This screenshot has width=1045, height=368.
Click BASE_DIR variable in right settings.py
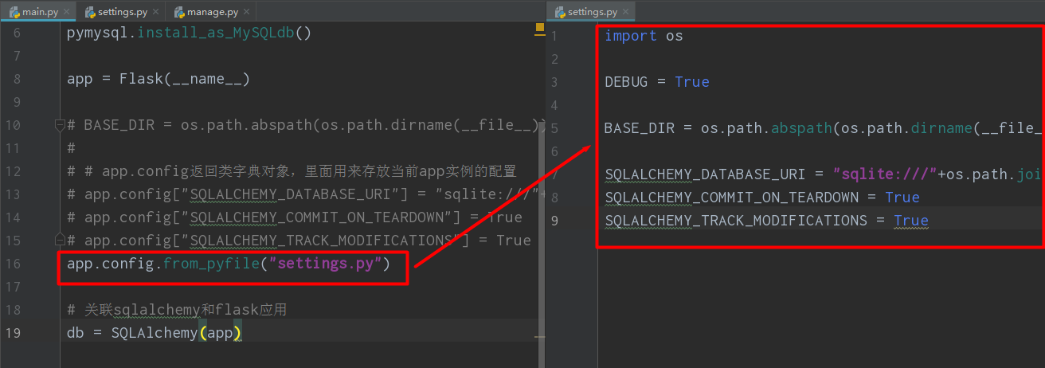click(640, 128)
